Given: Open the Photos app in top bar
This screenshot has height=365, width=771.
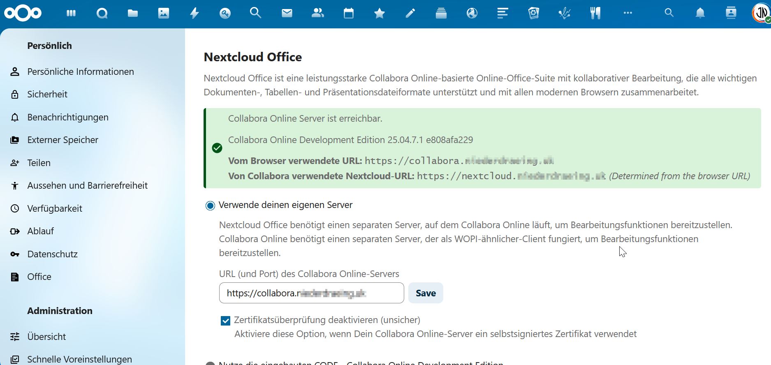Looking at the screenshot, I should click(164, 14).
